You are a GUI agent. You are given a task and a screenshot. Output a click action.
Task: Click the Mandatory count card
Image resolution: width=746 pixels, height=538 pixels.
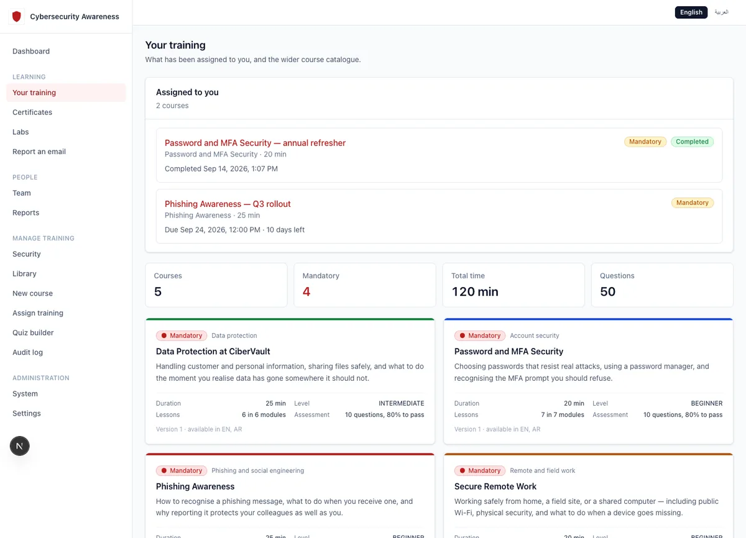365,285
